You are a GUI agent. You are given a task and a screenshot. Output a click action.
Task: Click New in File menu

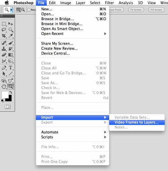tap(73, 9)
